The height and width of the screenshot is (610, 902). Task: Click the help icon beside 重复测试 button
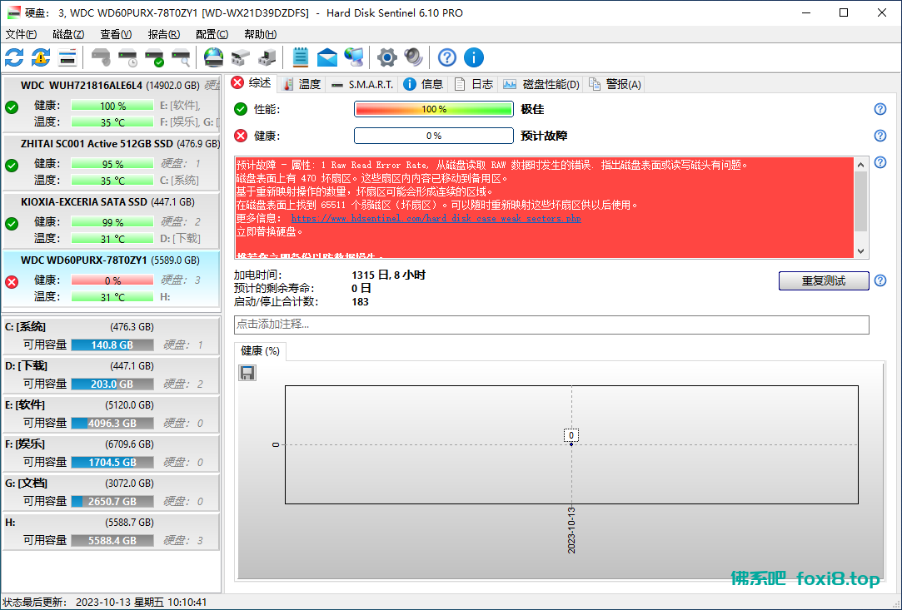880,280
